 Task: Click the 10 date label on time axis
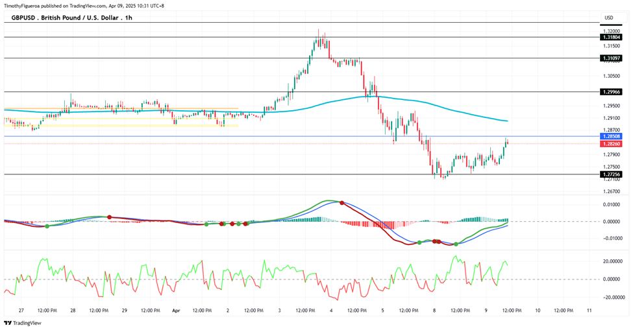tap(538, 311)
